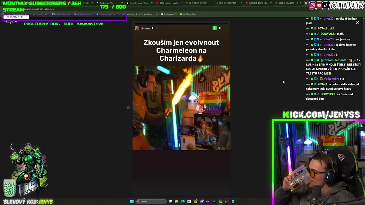Screen dimensions: 365x205
Task: Open Discord from the taskbar
Action: coord(202,202)
